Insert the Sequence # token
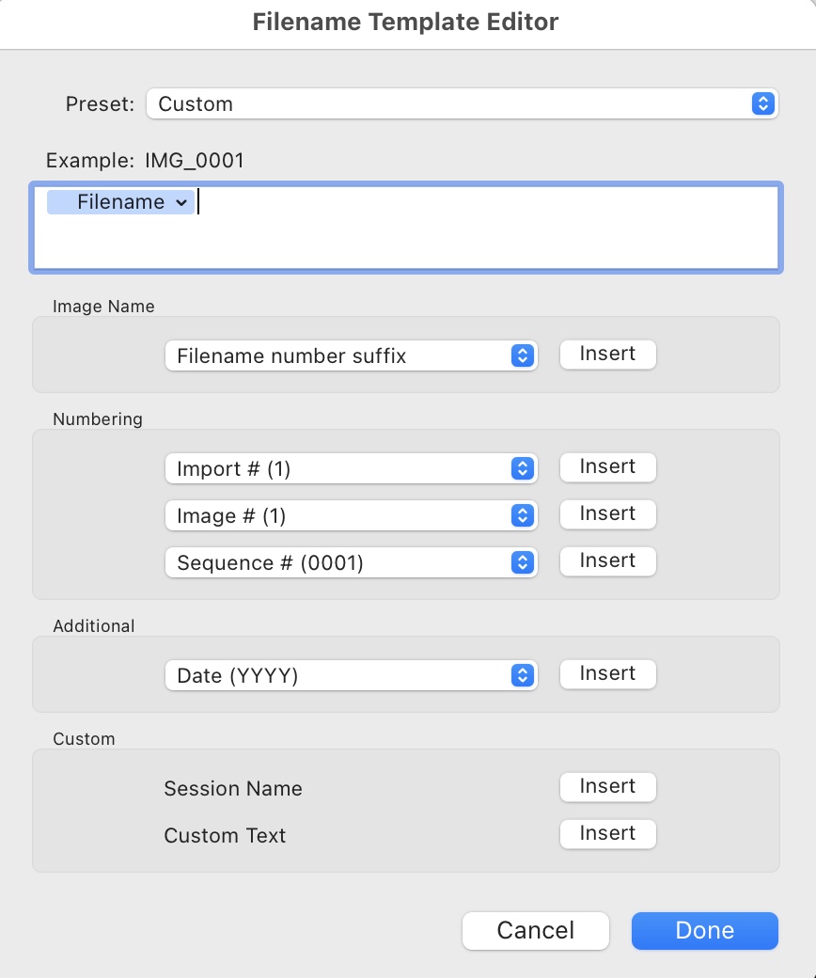The image size is (816, 978). tap(607, 560)
